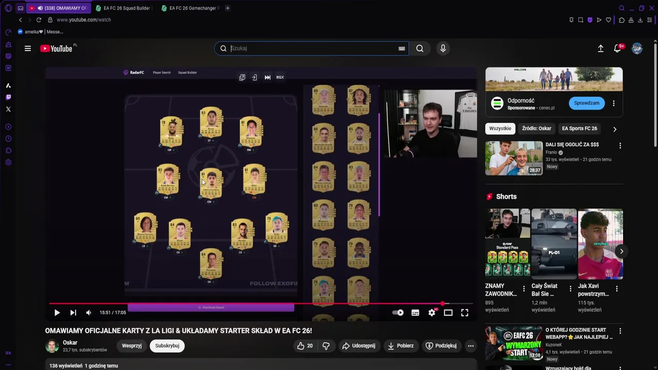Image resolution: width=658 pixels, height=370 pixels.
Task: Show next Shorts with arrow
Action: tap(622, 251)
